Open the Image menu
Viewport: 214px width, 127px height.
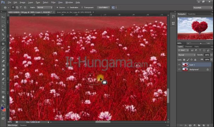(x=23, y=2)
